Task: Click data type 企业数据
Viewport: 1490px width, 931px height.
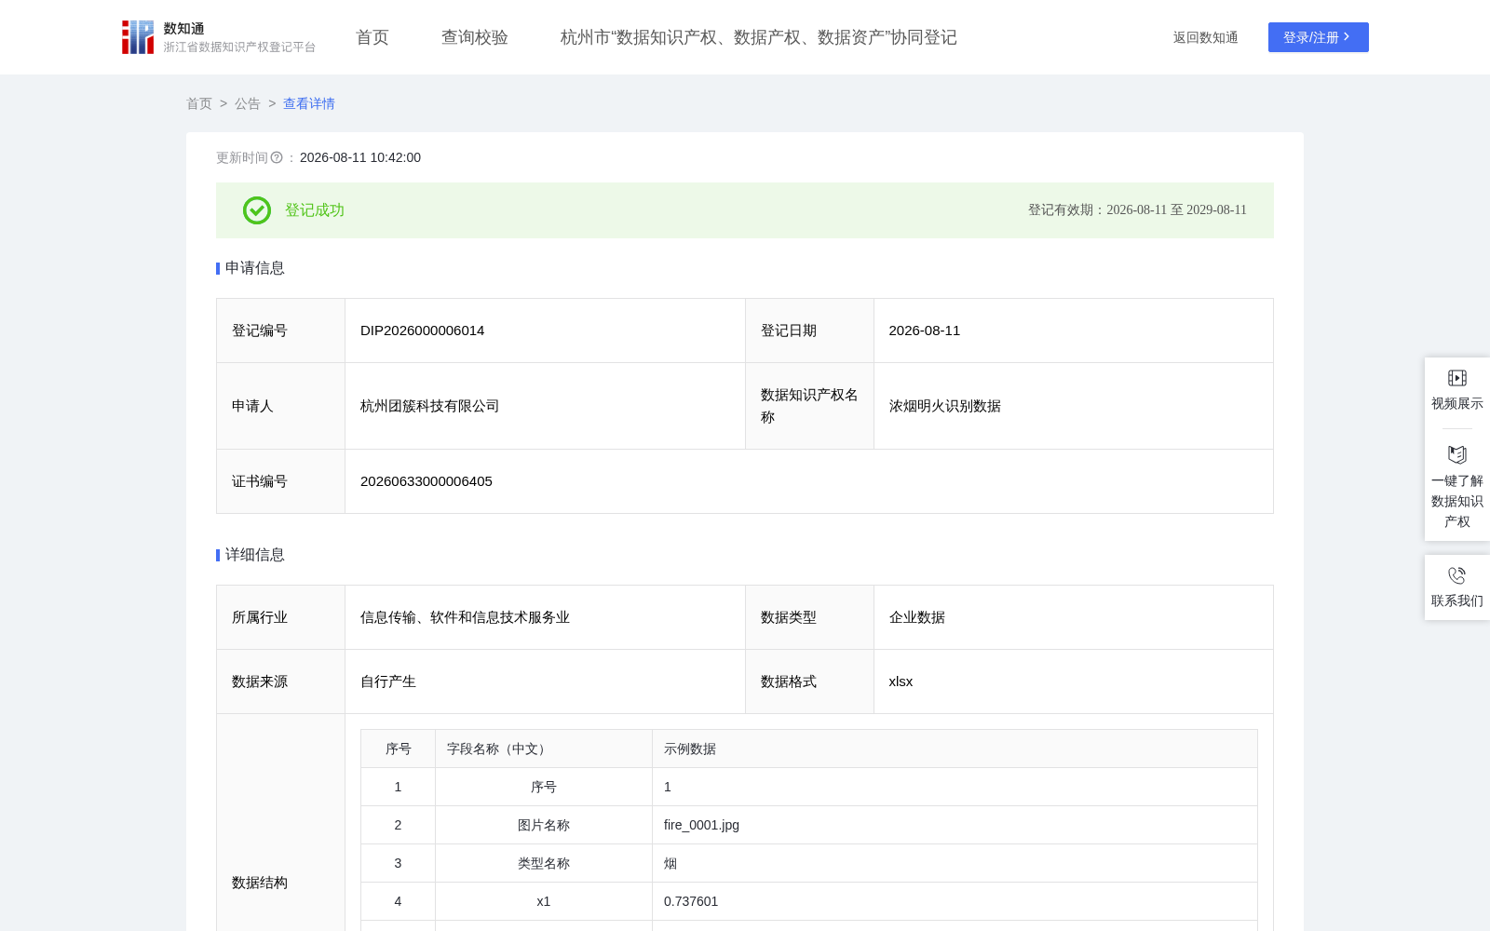Action: (x=917, y=617)
